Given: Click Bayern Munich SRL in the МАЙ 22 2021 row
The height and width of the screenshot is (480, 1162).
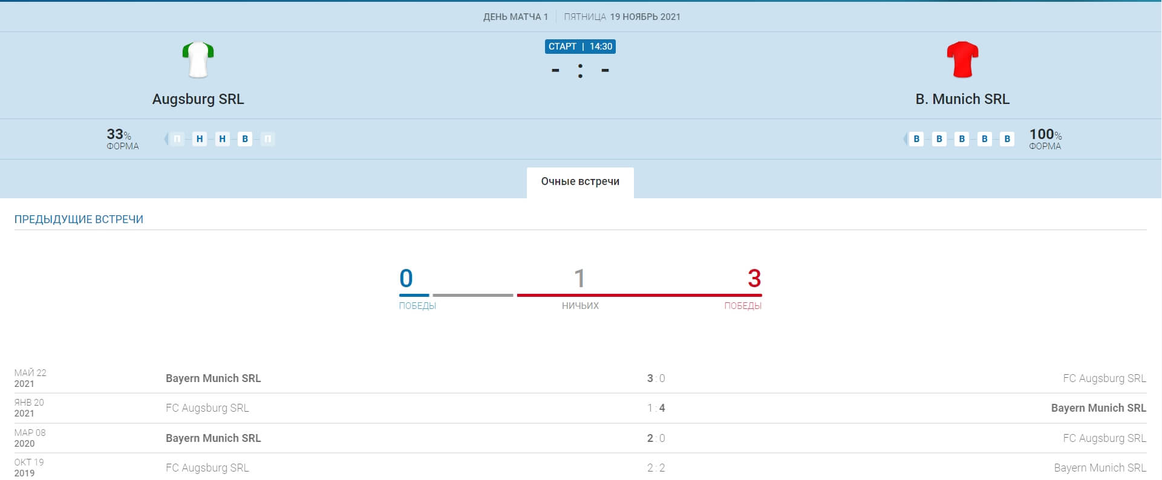Looking at the screenshot, I should 213,378.
